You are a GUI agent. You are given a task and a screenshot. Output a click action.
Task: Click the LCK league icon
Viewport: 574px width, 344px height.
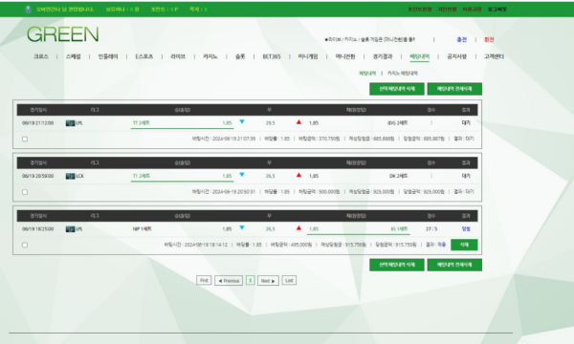(70, 176)
